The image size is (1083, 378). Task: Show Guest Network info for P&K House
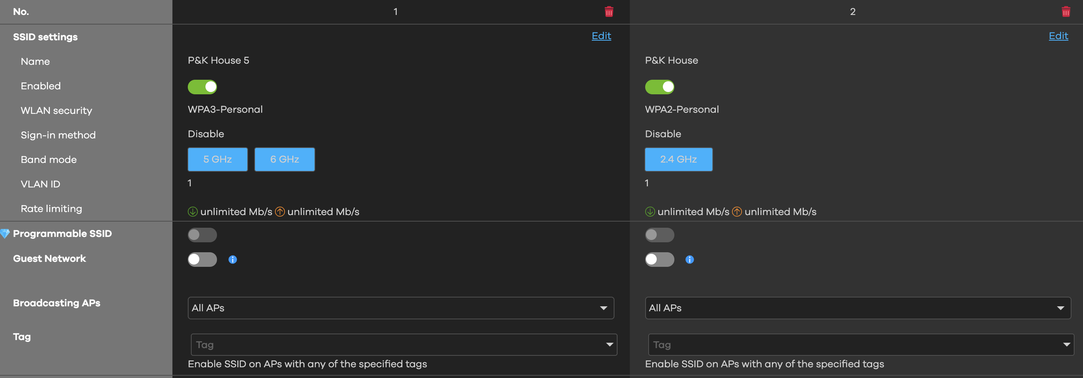click(x=689, y=260)
